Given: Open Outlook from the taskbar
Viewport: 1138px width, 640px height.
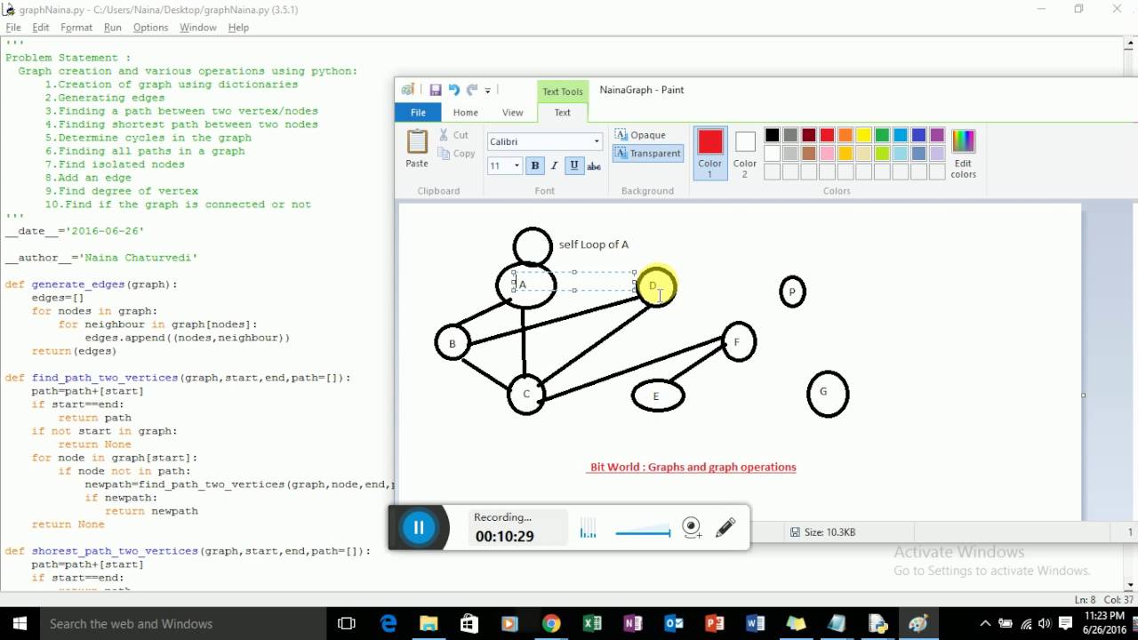Looking at the screenshot, I should pyautogui.click(x=674, y=623).
